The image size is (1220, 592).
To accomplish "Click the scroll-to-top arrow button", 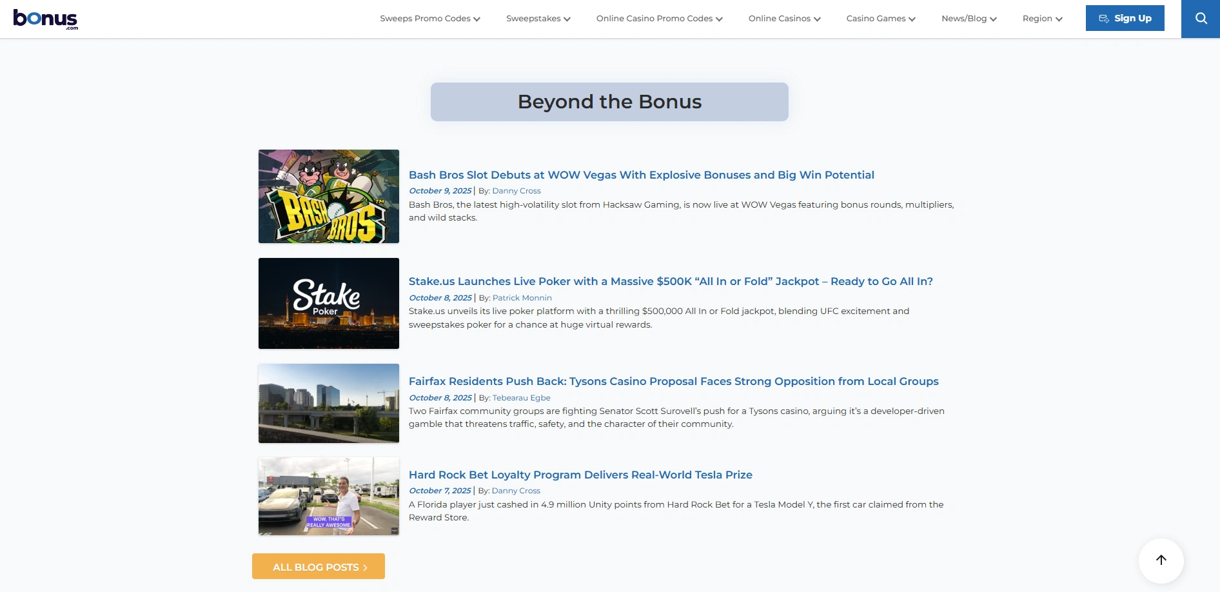I will click(1161, 560).
